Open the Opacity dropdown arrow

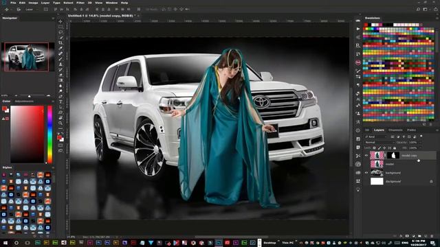[x=420, y=142]
